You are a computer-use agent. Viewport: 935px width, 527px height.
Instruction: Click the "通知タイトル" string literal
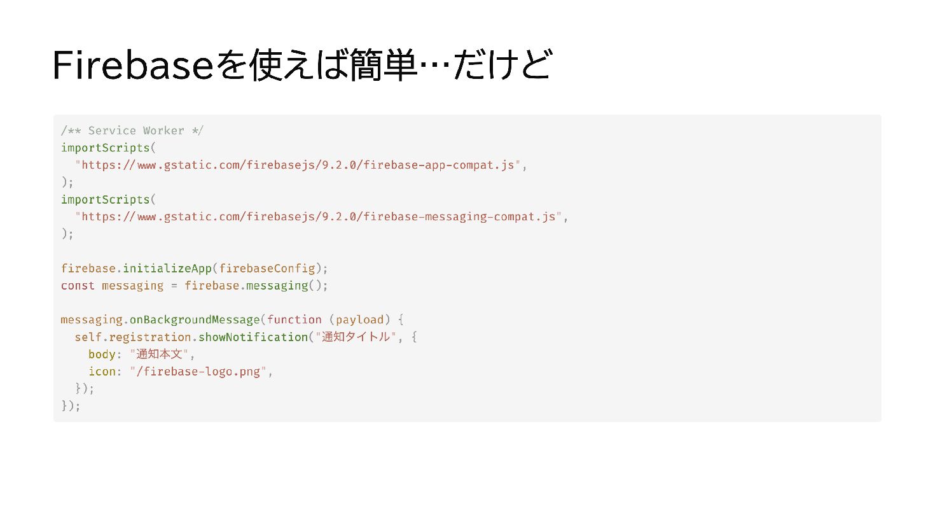point(356,337)
